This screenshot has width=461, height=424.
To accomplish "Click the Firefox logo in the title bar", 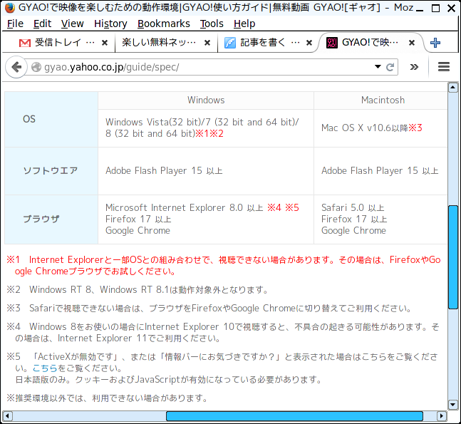I will [9, 7].
